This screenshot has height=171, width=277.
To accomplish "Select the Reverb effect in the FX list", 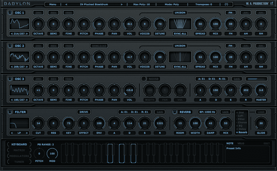I will click(x=242, y=132).
